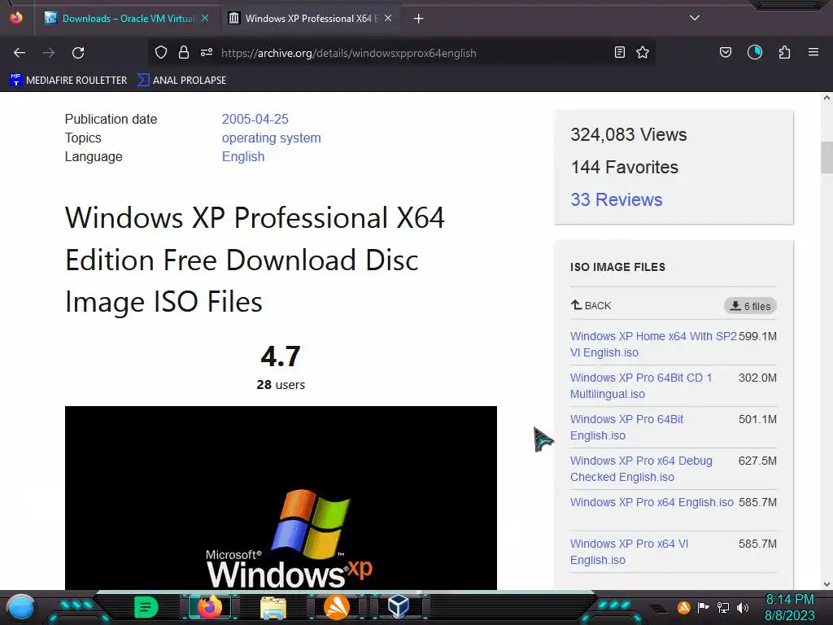Expand the list all tabs dropdown
This screenshot has width=833, height=625.
pos(695,18)
